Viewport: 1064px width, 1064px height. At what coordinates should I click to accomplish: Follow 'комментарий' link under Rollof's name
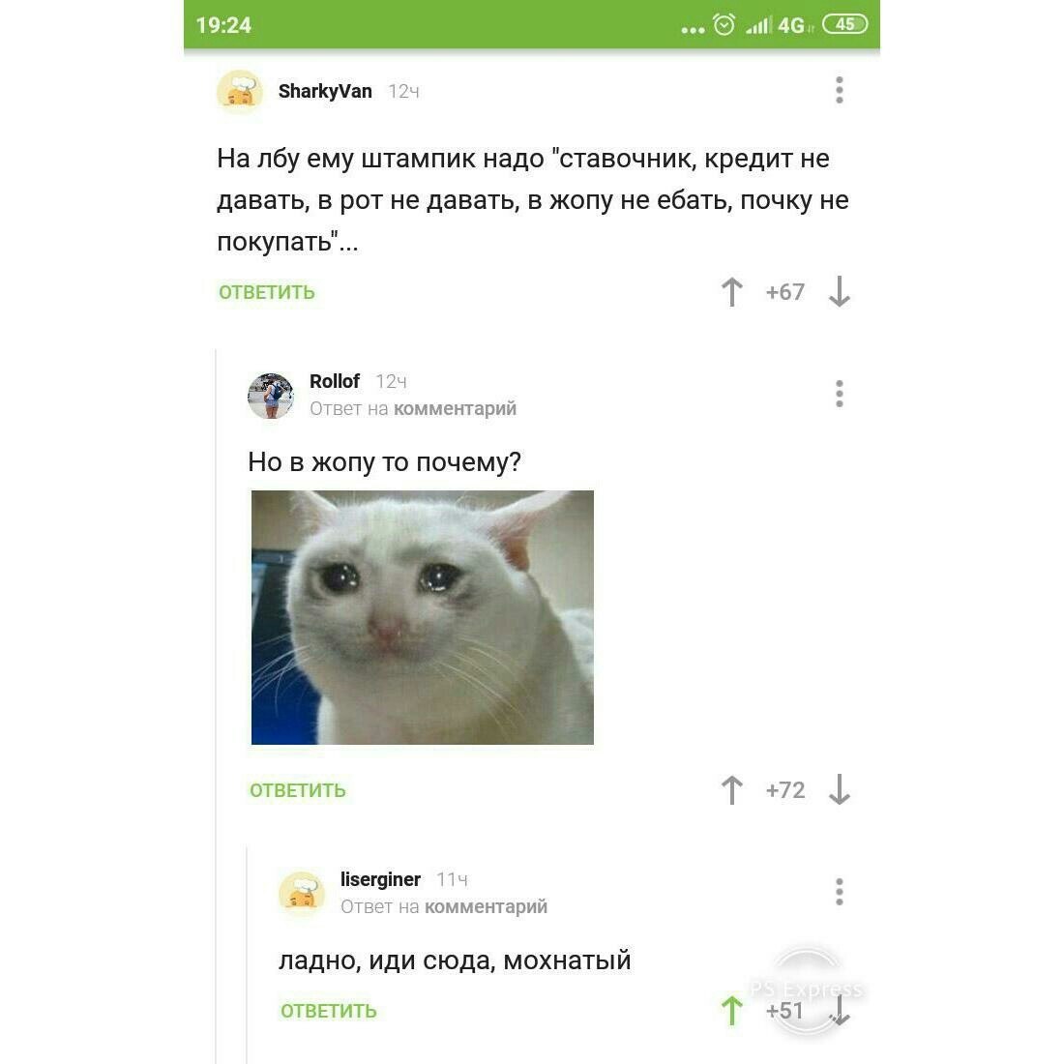point(455,408)
